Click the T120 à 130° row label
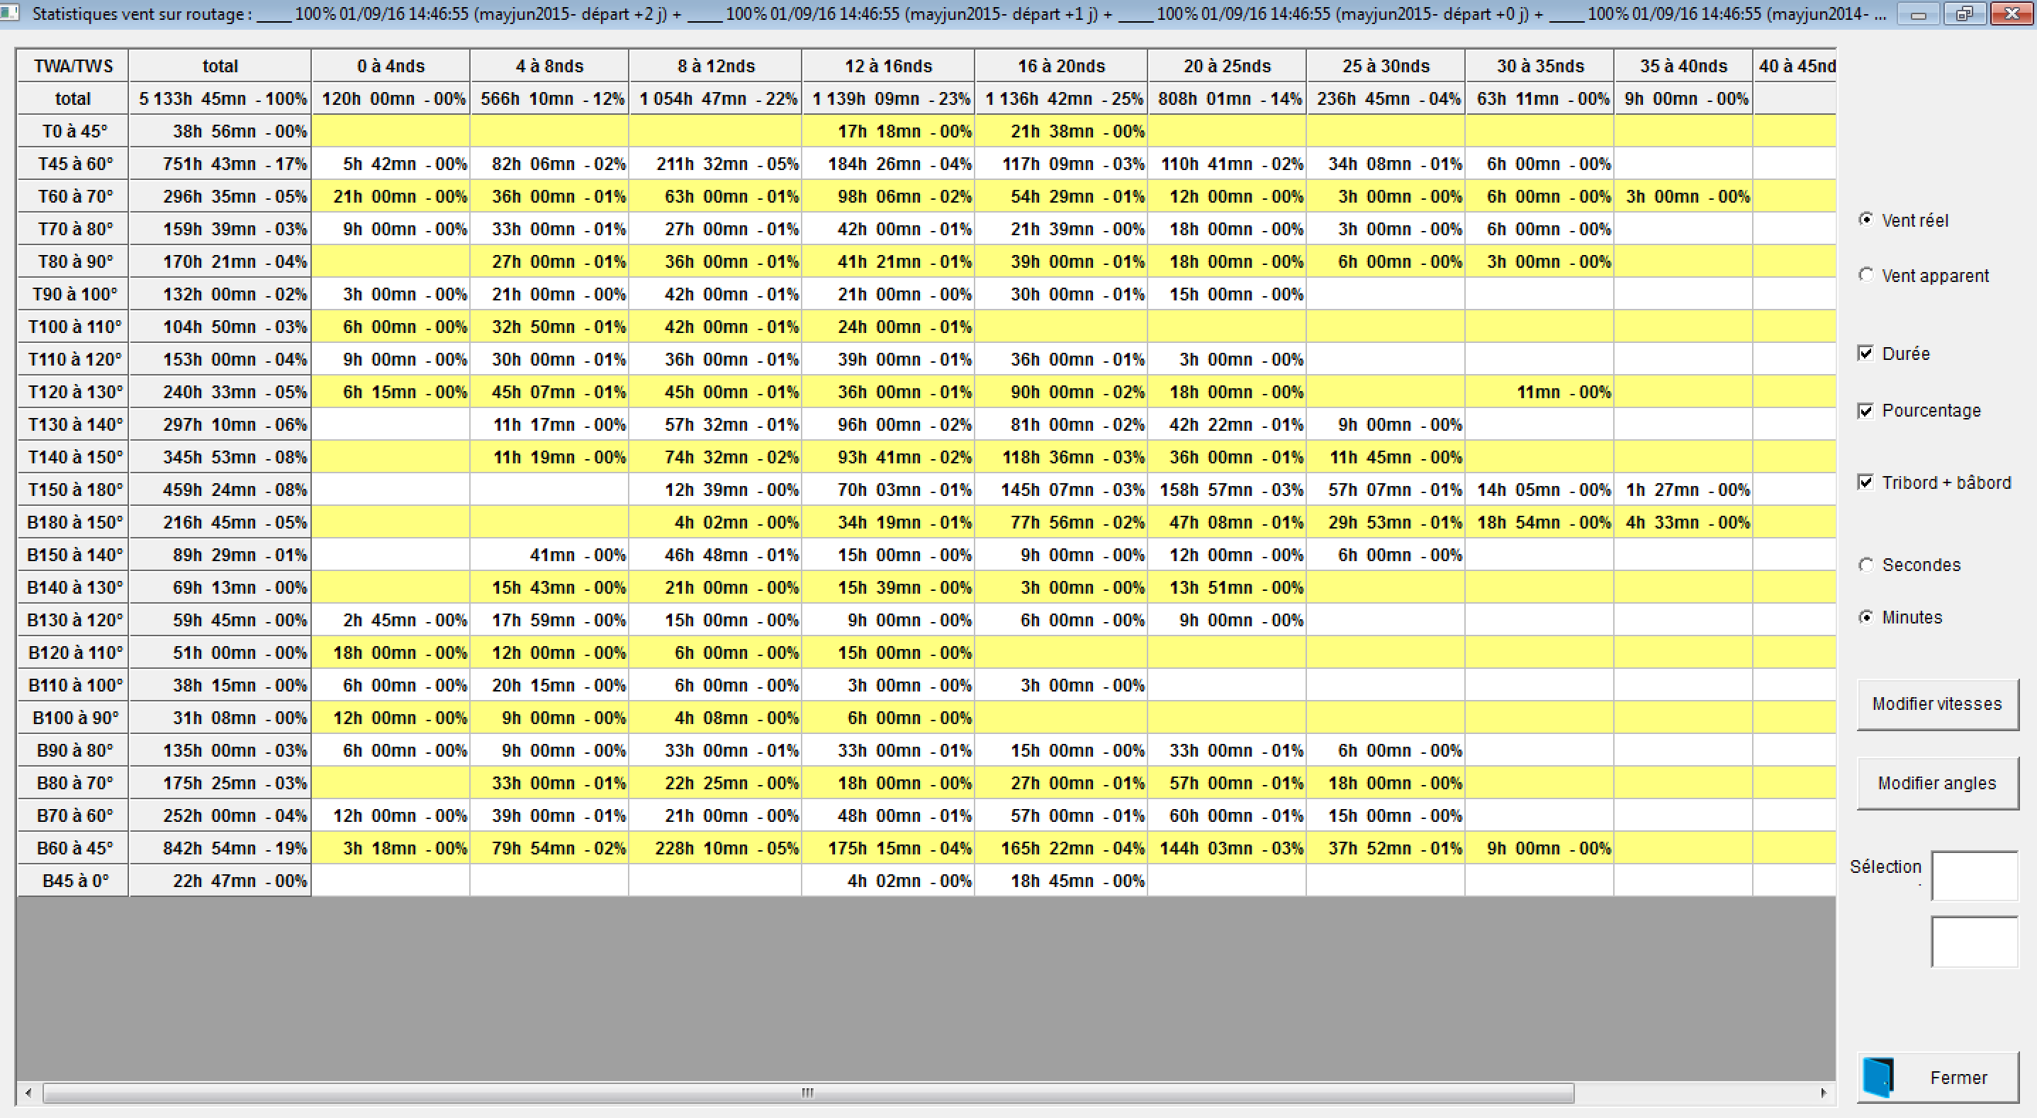 point(73,393)
